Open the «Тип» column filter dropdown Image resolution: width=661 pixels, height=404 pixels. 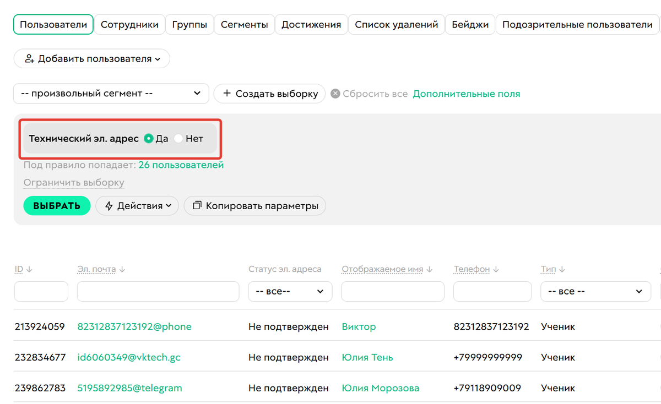click(x=595, y=291)
